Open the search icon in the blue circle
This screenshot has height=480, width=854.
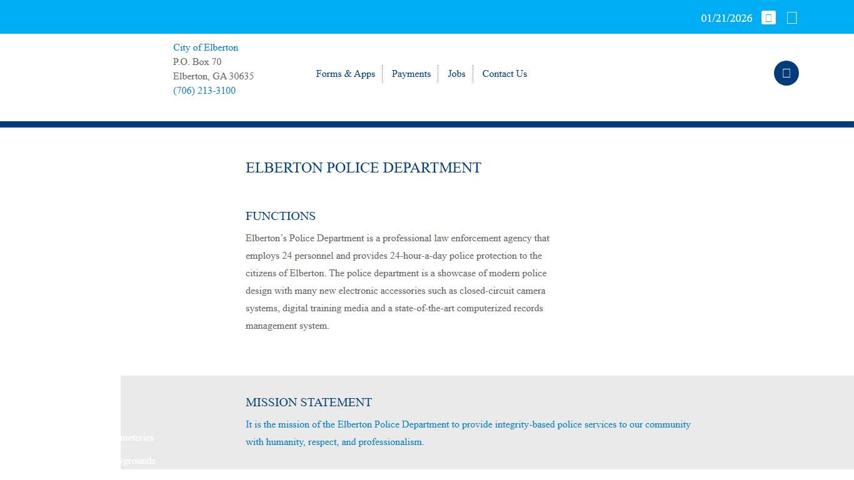(x=786, y=73)
